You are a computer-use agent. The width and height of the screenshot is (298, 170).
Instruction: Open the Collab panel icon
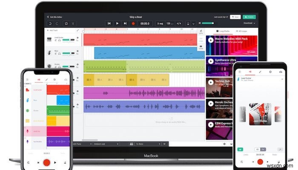click(x=201, y=47)
